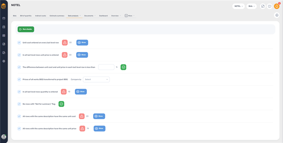Open the chart analytics sidebar icon
The image size is (283, 143).
pyautogui.click(x=4, y=44)
